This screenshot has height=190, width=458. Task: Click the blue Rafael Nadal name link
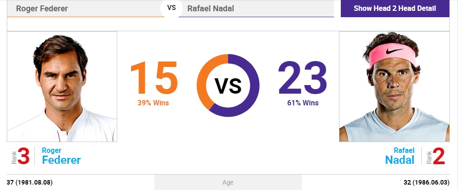tap(400, 156)
